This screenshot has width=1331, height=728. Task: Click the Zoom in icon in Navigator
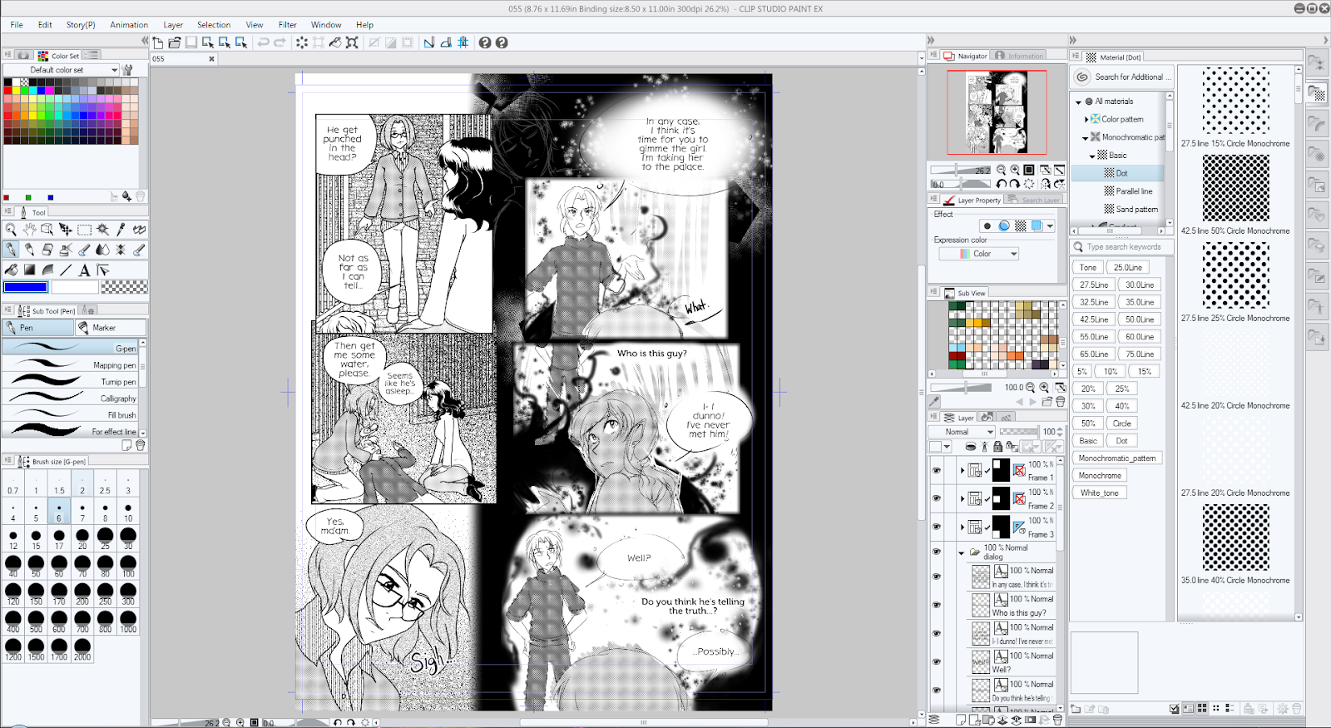click(1015, 170)
